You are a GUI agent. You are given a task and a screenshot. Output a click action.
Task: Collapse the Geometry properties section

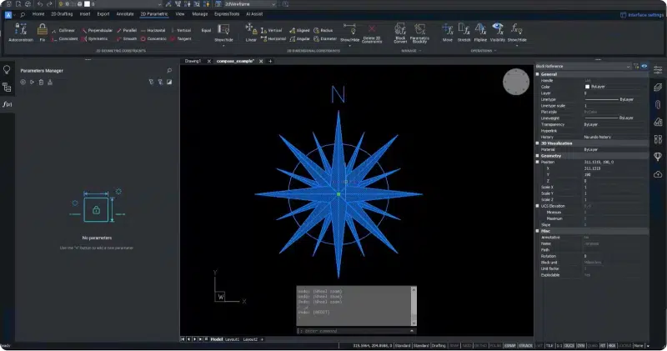coord(536,155)
